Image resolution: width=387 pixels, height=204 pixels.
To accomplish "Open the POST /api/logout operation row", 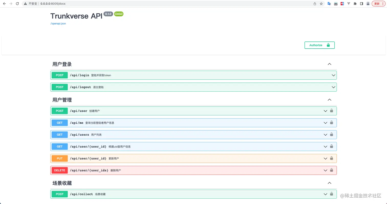I will tap(179, 87).
